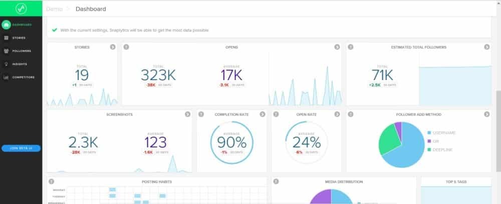The image size is (501, 204).
Task: Open the Insights page from sidebar
Action: coord(20,64)
